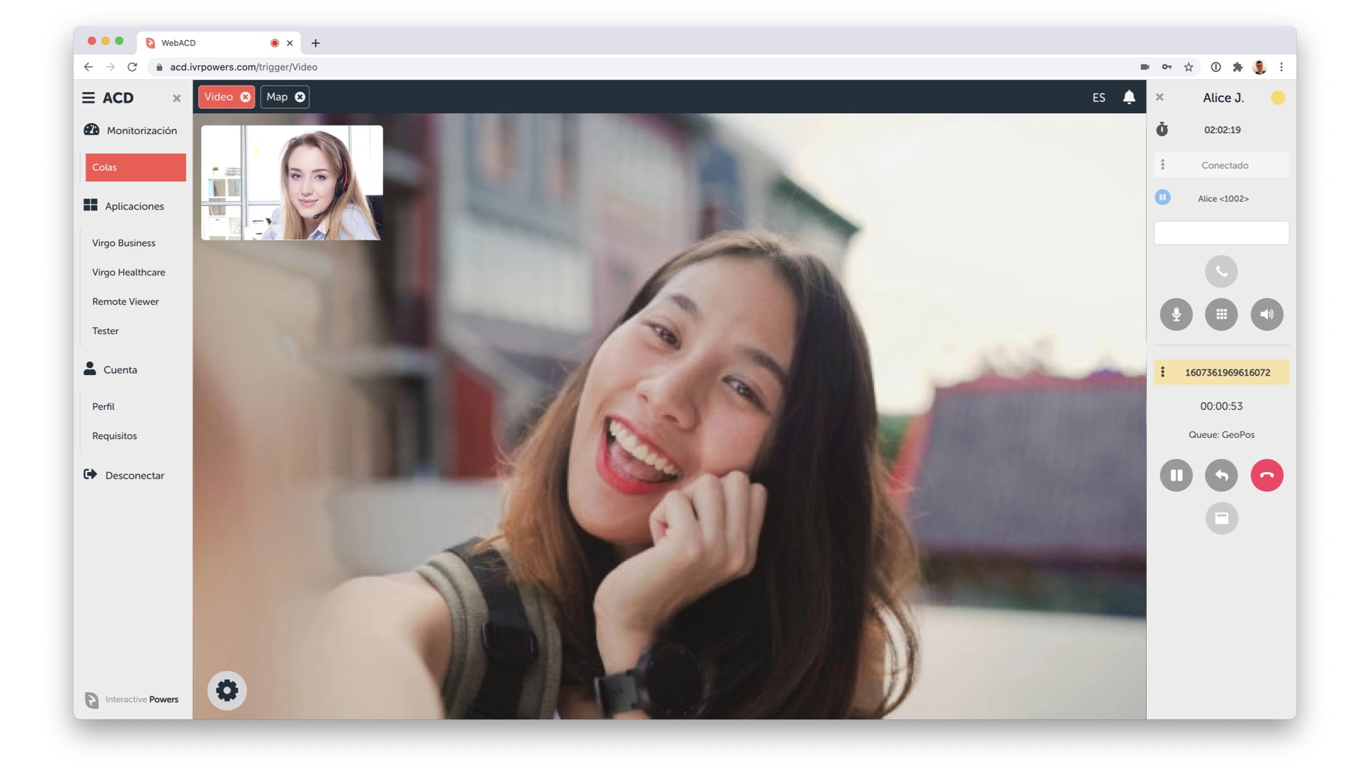This screenshot has height=770, width=1370.
Task: Toggle the speaker volume button
Action: pyautogui.click(x=1267, y=314)
